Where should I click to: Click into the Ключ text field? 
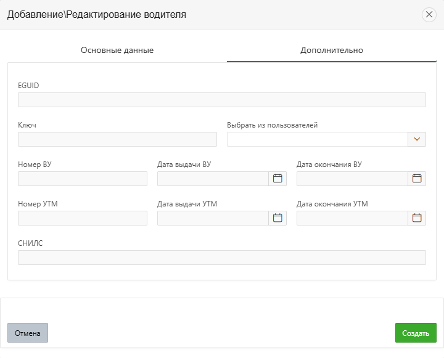(117, 139)
